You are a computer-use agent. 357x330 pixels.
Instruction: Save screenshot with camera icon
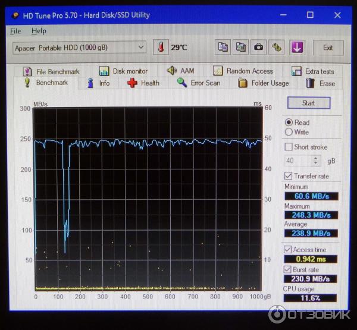point(258,47)
